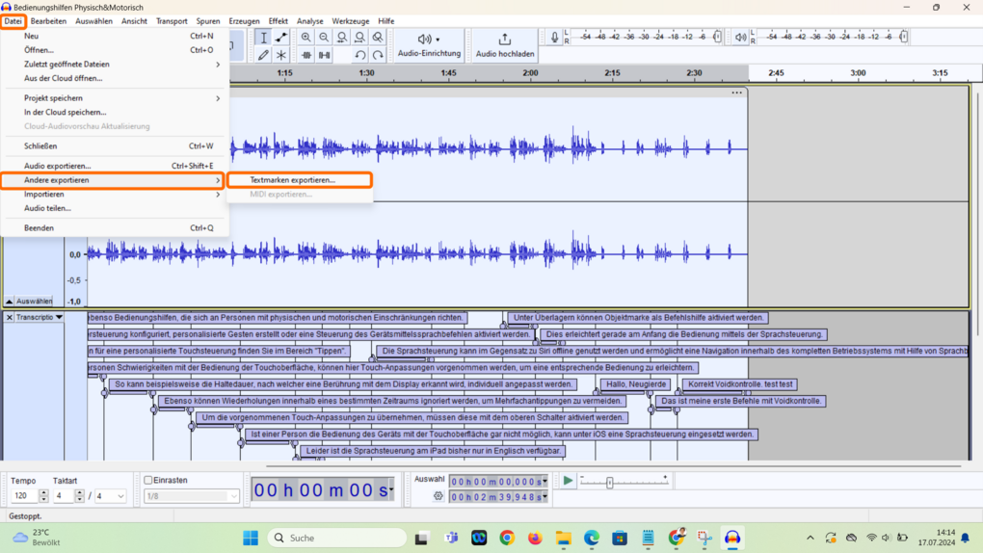
Task: Click the Zoom In magnifier
Action: click(306, 38)
